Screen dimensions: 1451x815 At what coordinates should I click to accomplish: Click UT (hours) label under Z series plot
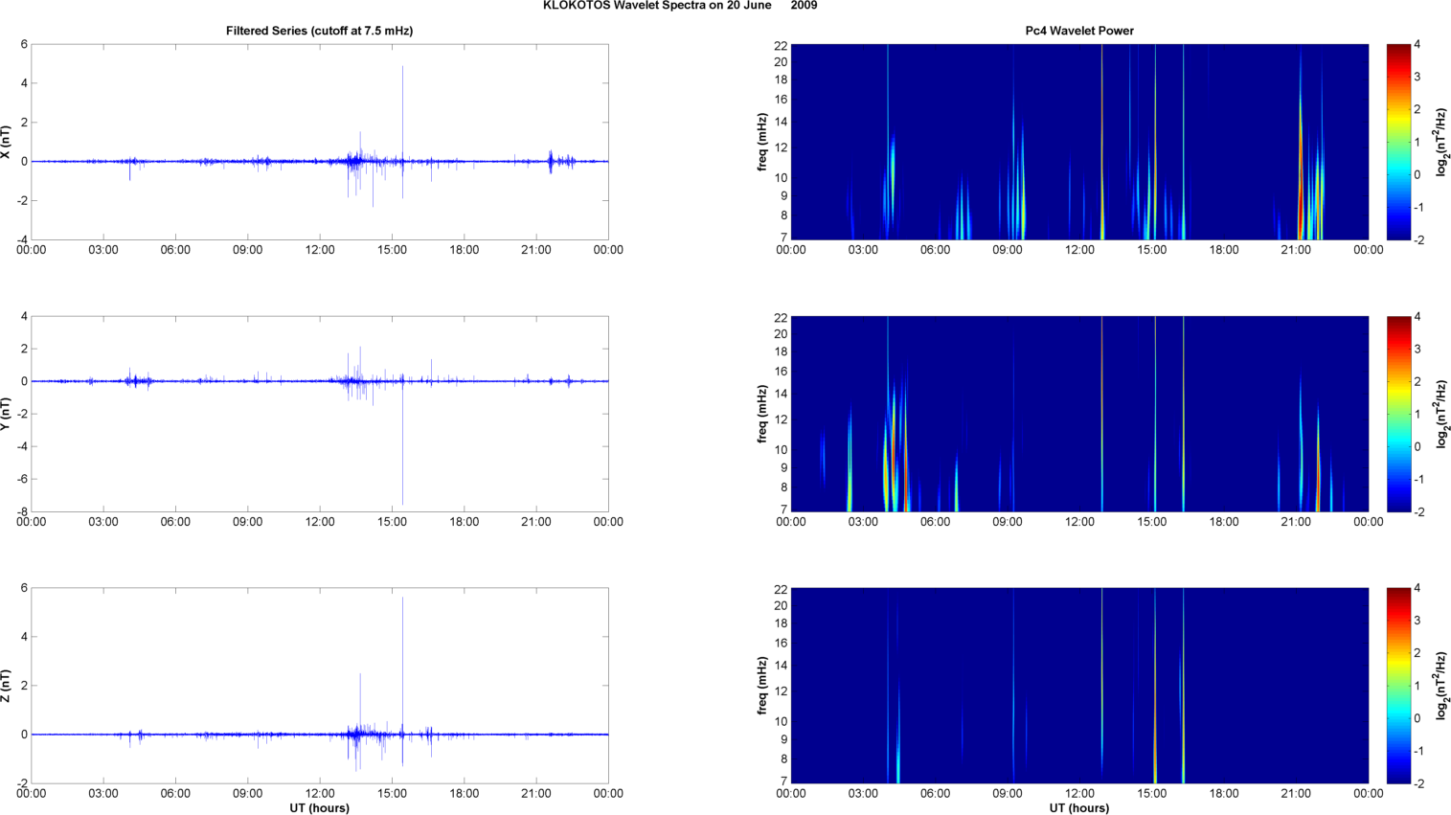coord(319,808)
